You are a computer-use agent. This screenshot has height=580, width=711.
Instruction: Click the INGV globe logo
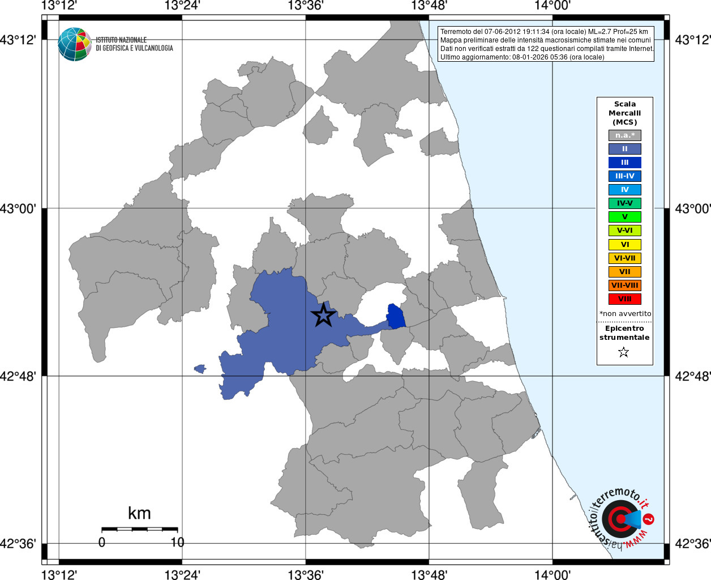click(x=75, y=44)
